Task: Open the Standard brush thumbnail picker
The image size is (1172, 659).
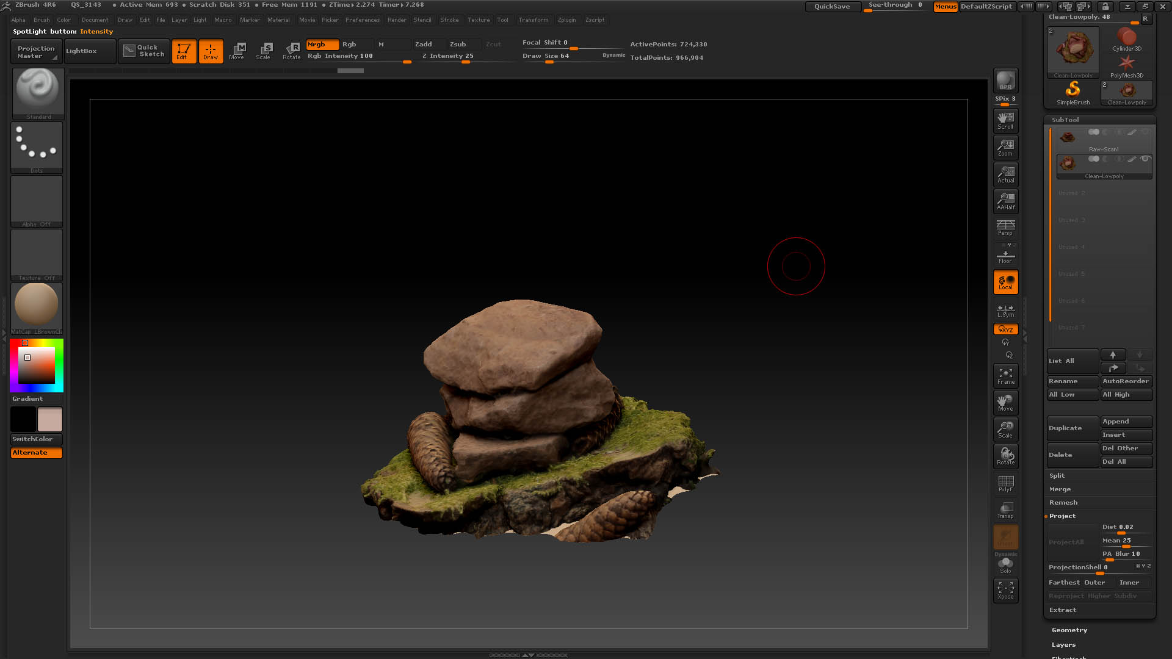Action: pyautogui.click(x=38, y=93)
